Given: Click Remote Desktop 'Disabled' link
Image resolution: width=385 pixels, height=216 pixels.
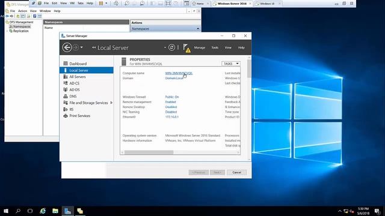Looking at the screenshot, I should pos(171,107).
